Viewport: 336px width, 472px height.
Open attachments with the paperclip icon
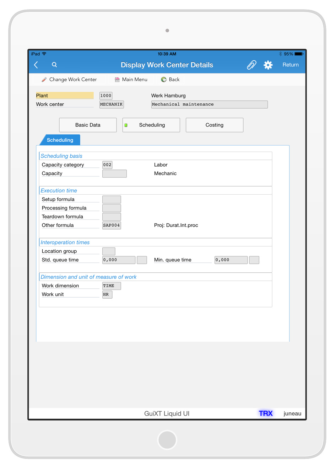click(x=251, y=65)
